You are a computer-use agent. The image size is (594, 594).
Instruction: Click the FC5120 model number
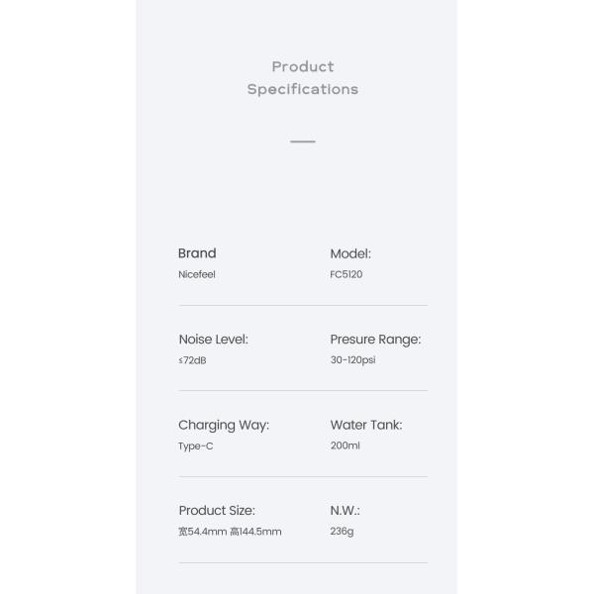point(346,274)
